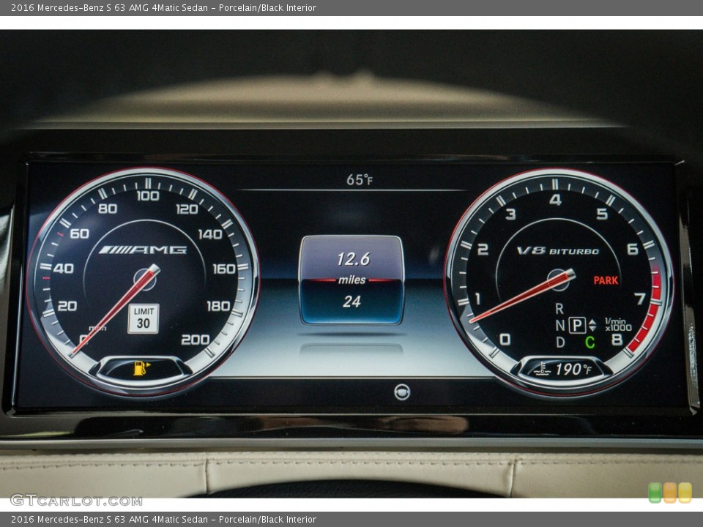703x527 pixels.
Task: Click the LIMIT 30 speed sign
Action: click(x=144, y=318)
